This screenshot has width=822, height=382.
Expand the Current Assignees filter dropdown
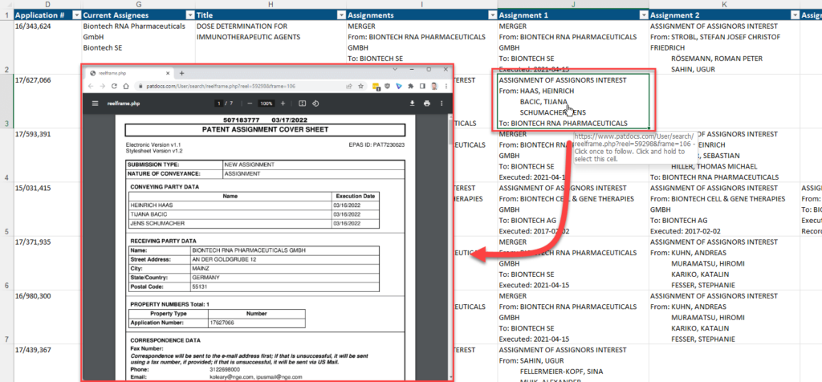coord(189,15)
